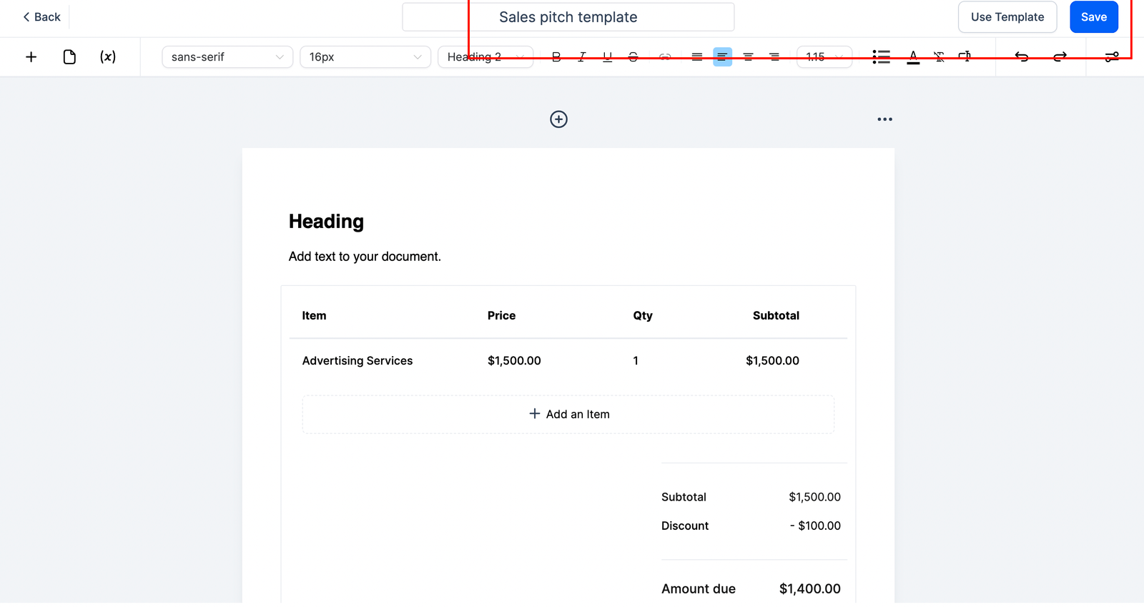Clear text formatting with the toolbar icon
This screenshot has height=607, width=1144.
click(x=939, y=57)
